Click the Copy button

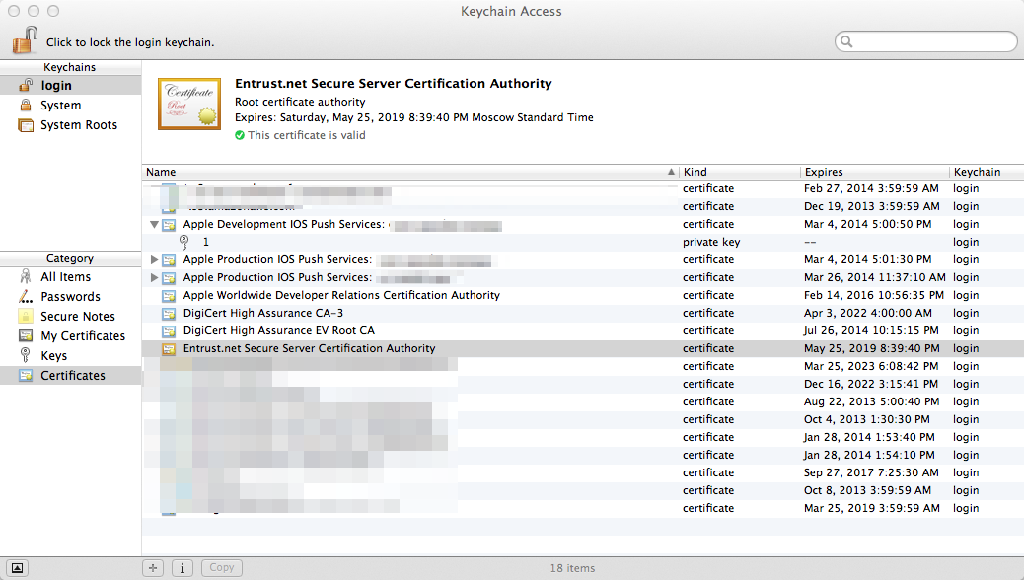click(x=221, y=567)
